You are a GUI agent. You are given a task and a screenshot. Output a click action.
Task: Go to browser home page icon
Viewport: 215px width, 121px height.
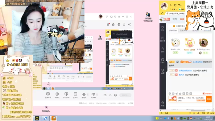tap(162, 13)
